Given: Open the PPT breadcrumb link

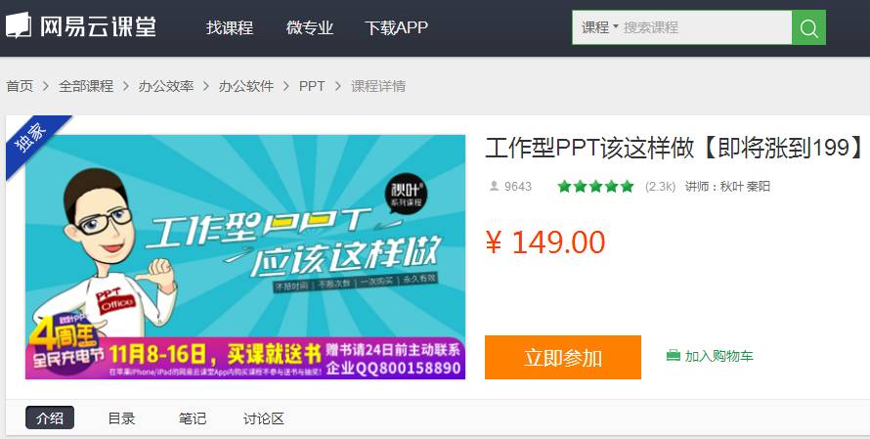Looking at the screenshot, I should (x=312, y=86).
